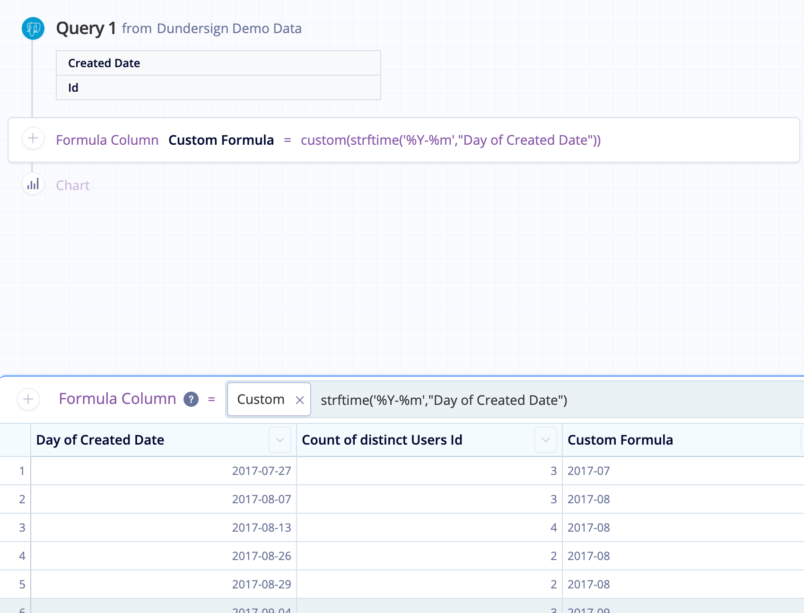804x613 pixels.
Task: Click the equals sign in pipeline formula step
Action: 288,140
